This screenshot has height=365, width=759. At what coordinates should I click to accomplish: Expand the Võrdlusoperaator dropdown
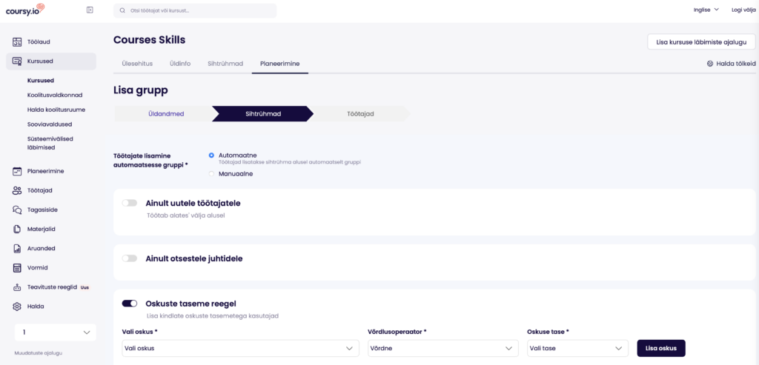click(x=443, y=348)
